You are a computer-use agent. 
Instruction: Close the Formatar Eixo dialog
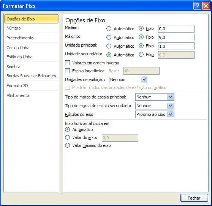click(x=206, y=6)
